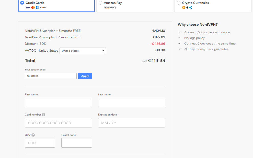The image size is (253, 158).
Task: Click the Apply coupon button
Action: (x=85, y=76)
